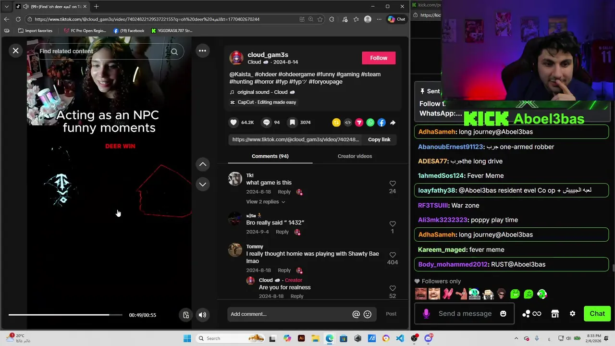The height and width of the screenshot is (346, 615).
Task: Open the Import favorites bookmark
Action: point(35,31)
